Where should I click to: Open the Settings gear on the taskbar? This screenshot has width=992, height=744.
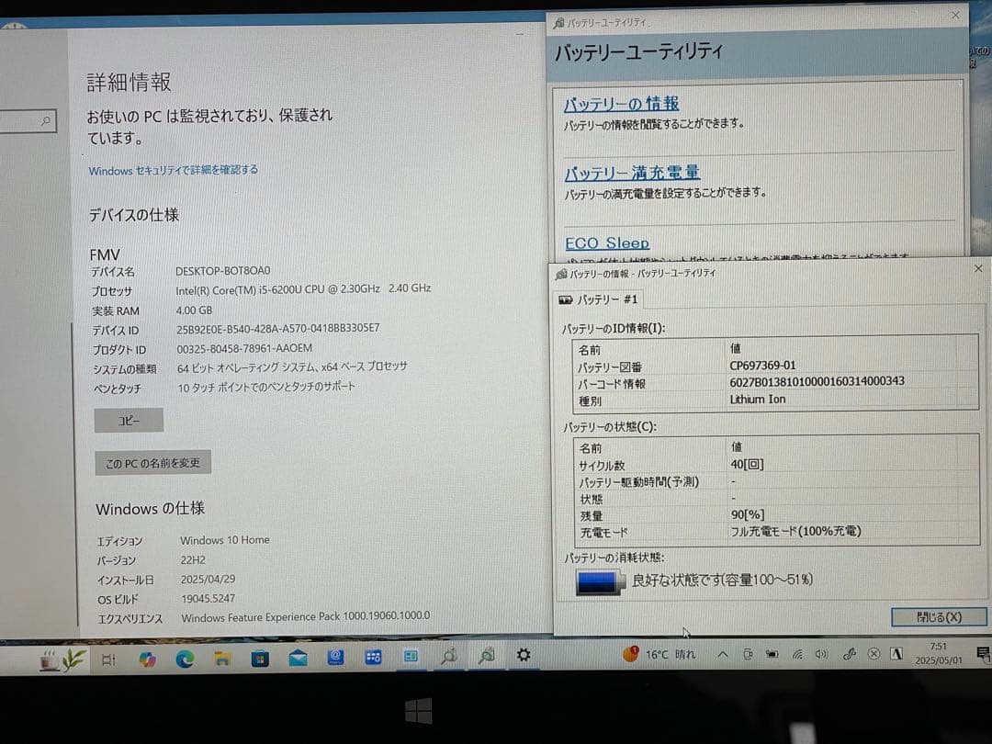(x=522, y=655)
